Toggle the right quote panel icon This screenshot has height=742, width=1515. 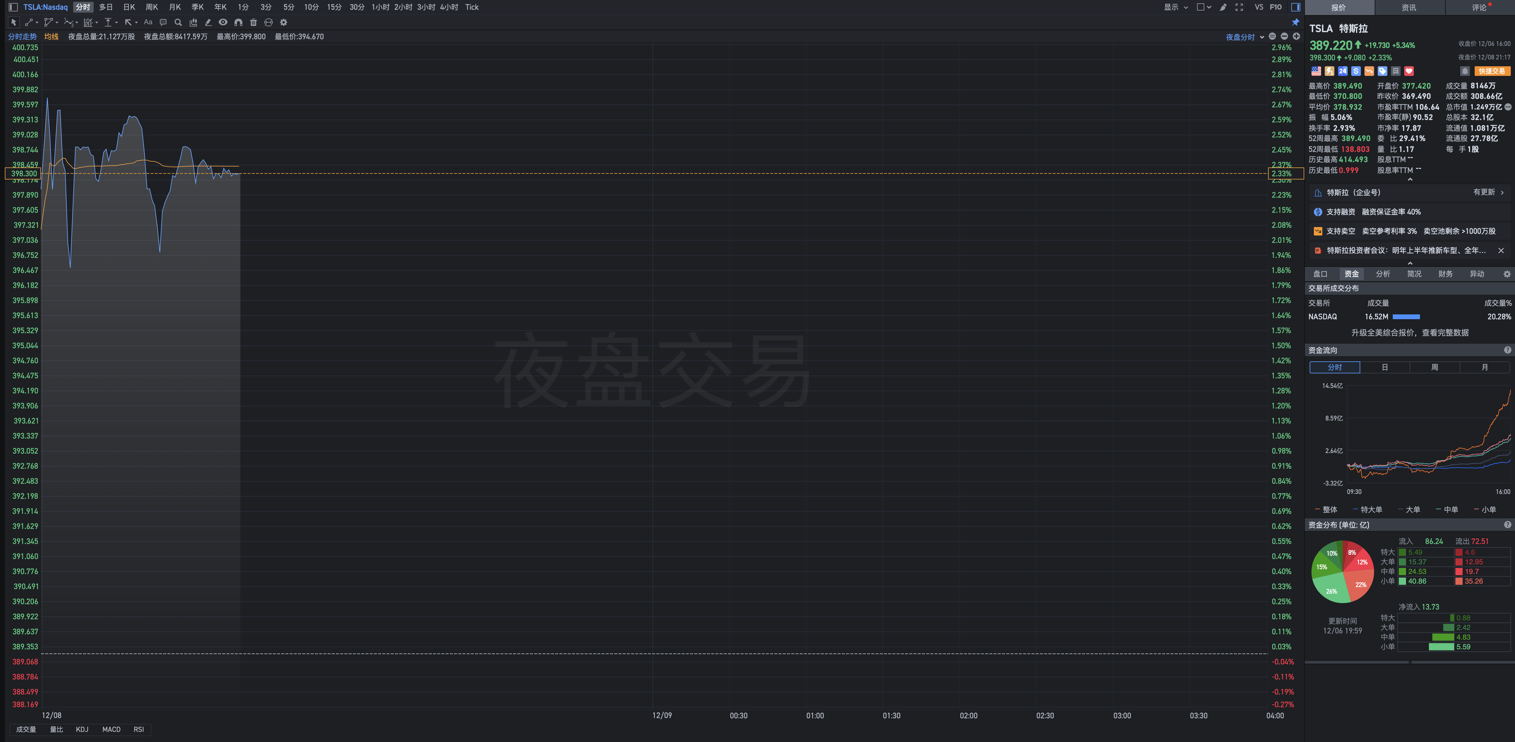(x=1295, y=7)
